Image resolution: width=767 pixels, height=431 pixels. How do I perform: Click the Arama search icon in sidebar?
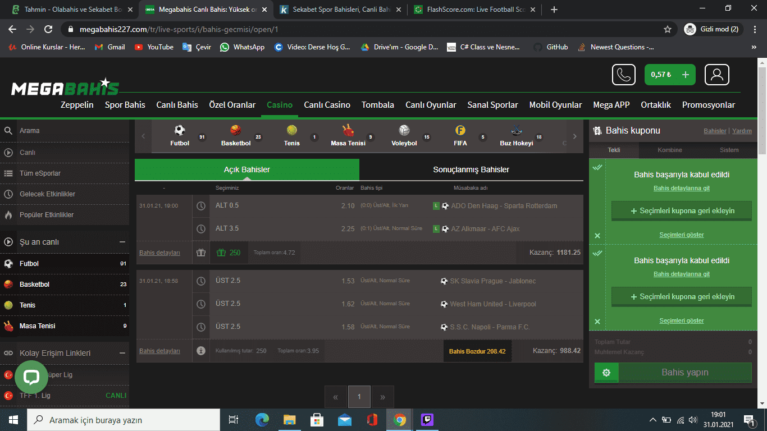click(x=8, y=131)
